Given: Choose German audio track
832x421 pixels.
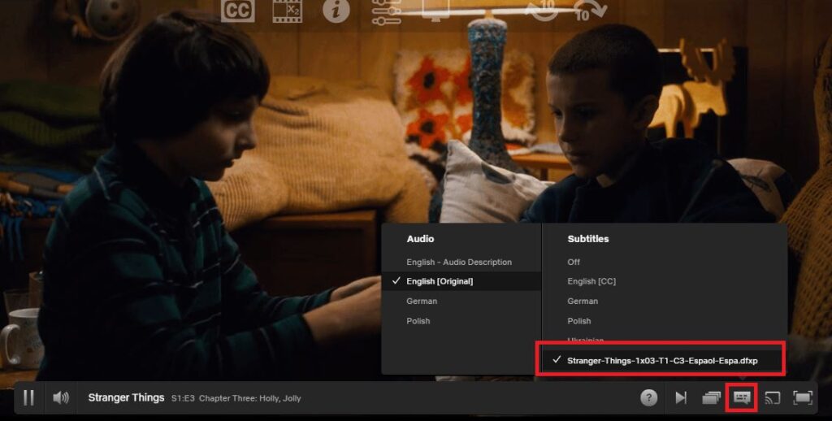Looking at the screenshot, I should pos(422,301).
